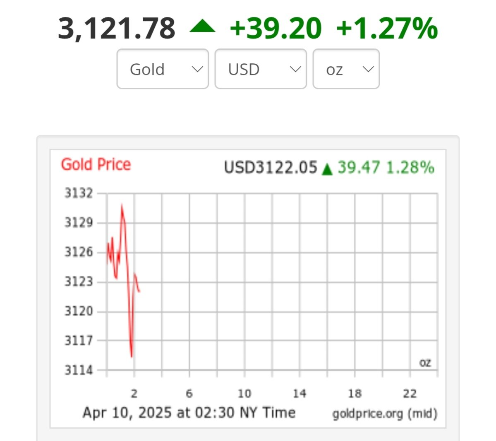Image resolution: width=496 pixels, height=441 pixels.
Task: Click the large green up-arrow indicator
Action: click(202, 27)
